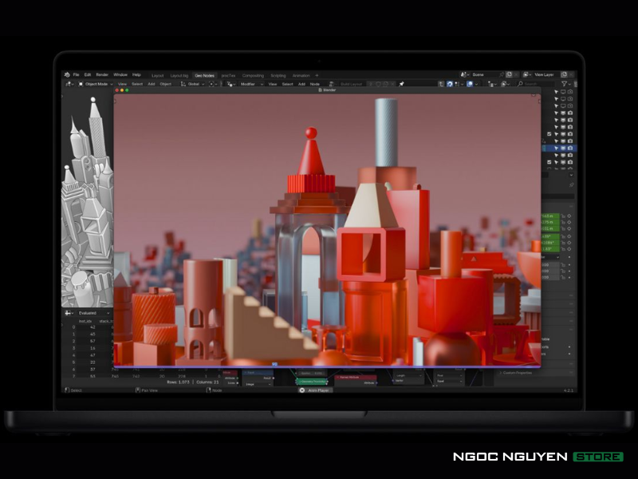
Task: Click the pin icon in node editor header
Action: [402, 83]
